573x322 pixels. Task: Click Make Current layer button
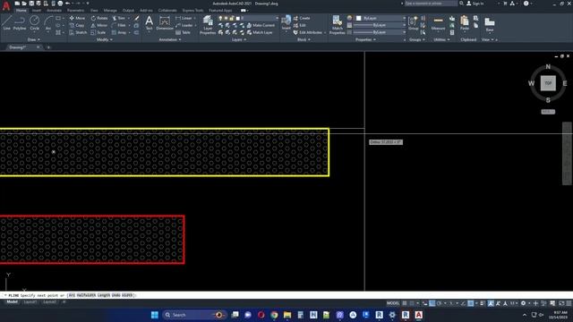(261, 25)
